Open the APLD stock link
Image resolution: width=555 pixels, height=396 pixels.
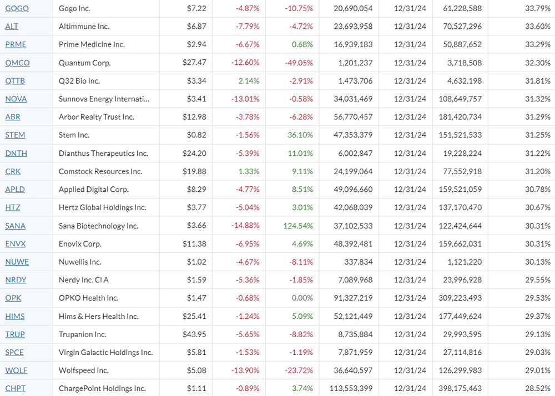tap(15, 189)
